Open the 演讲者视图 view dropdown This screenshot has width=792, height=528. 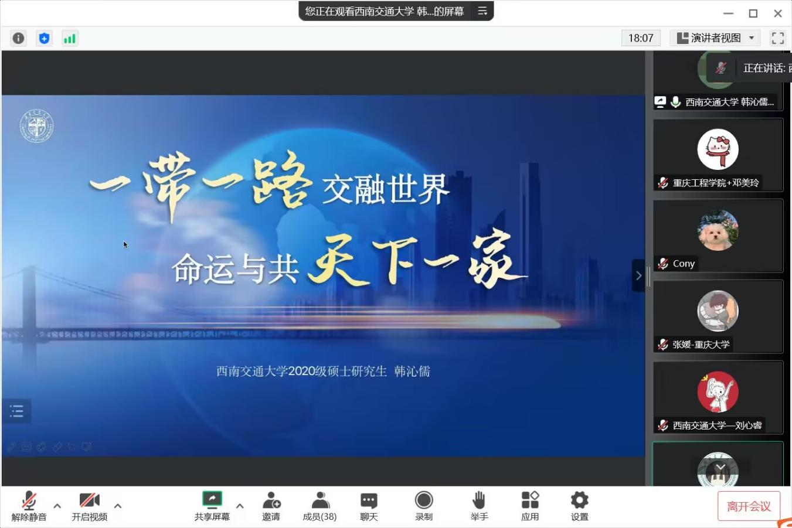[715, 38]
